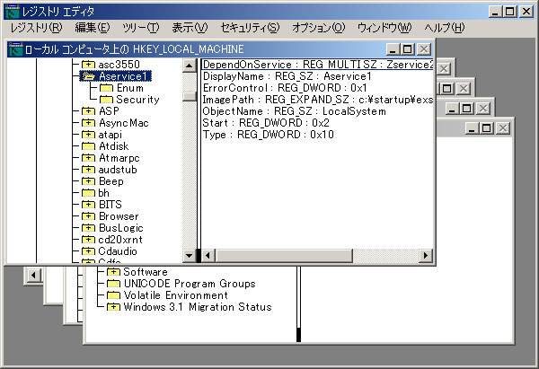Select the Volatile Environment label
Viewport: 539px width, 369px height.
coord(175,295)
